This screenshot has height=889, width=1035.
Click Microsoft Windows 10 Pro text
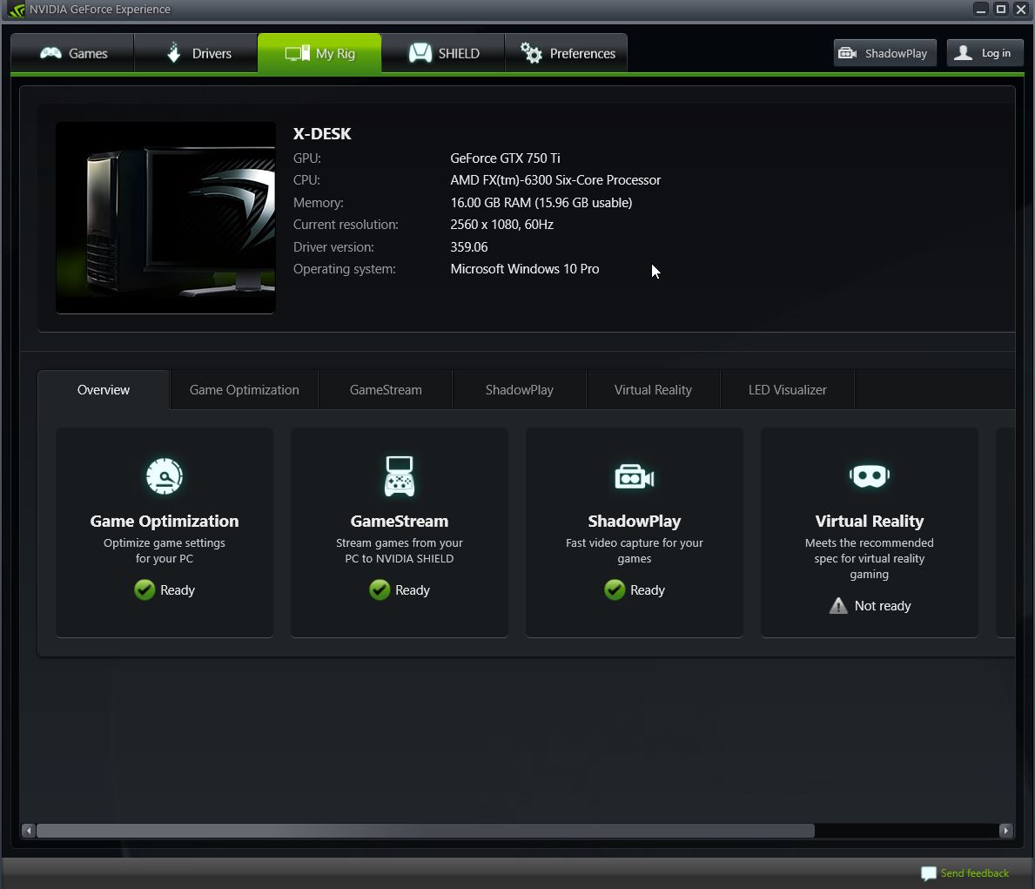click(525, 269)
